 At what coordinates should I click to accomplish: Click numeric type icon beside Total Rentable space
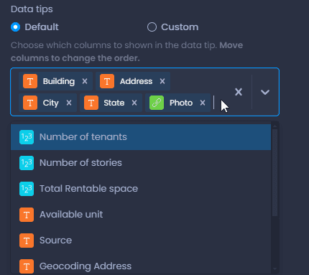click(x=27, y=189)
